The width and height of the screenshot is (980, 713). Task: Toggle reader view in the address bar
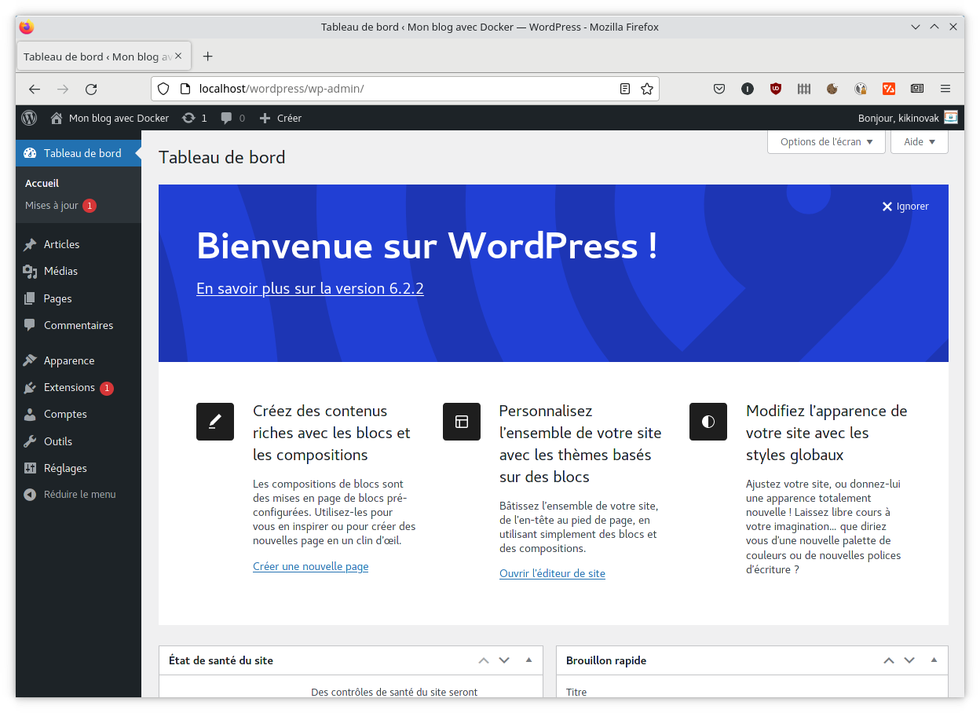point(625,89)
